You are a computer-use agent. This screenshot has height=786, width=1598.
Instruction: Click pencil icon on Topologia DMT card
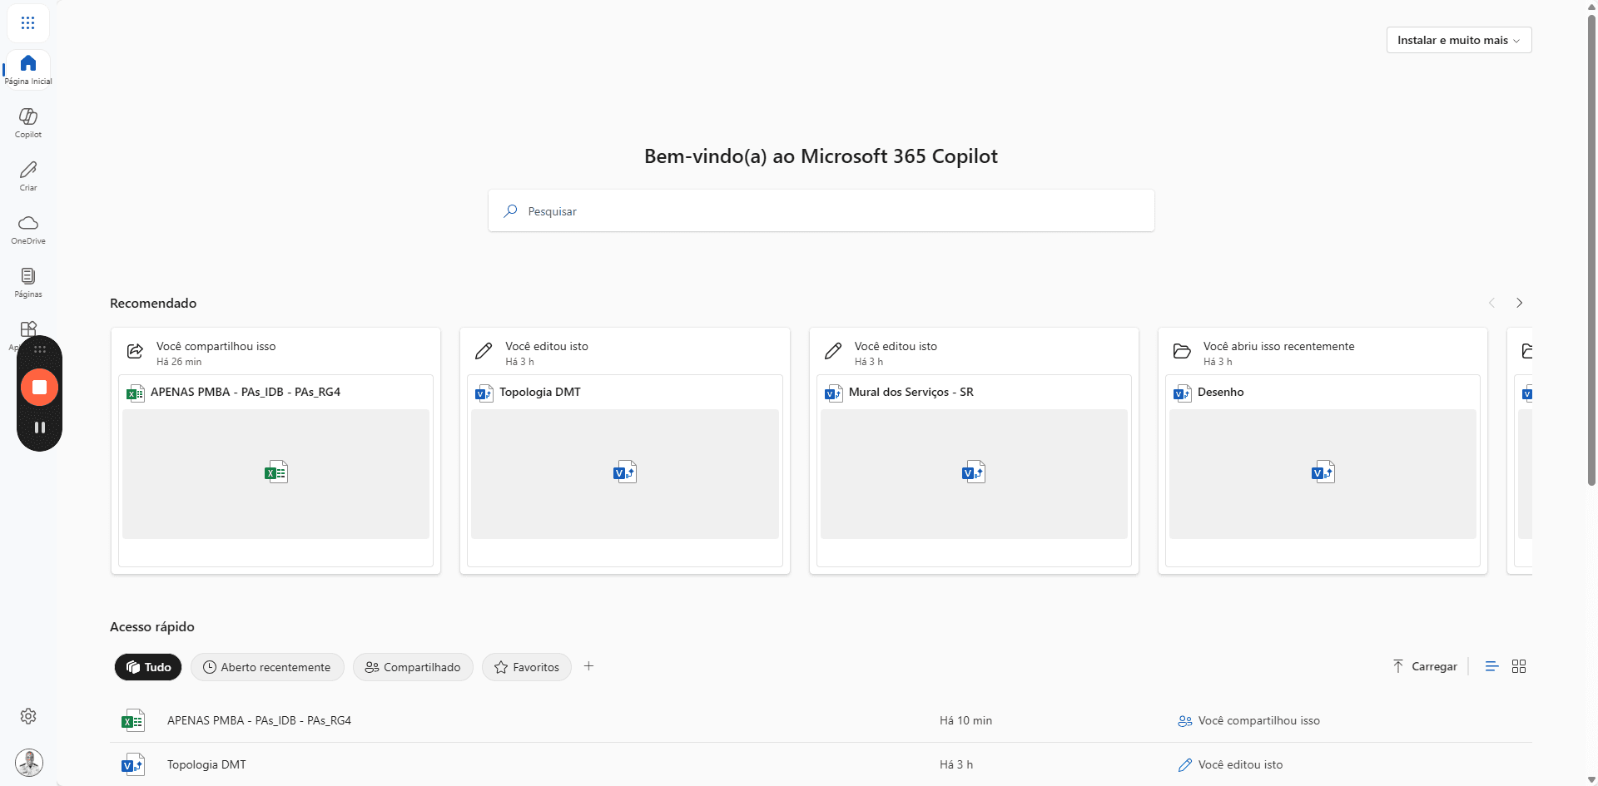pyautogui.click(x=484, y=351)
